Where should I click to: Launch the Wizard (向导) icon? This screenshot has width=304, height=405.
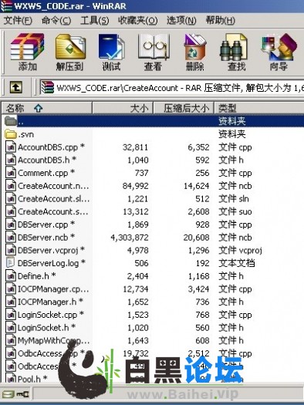pyautogui.click(x=279, y=52)
